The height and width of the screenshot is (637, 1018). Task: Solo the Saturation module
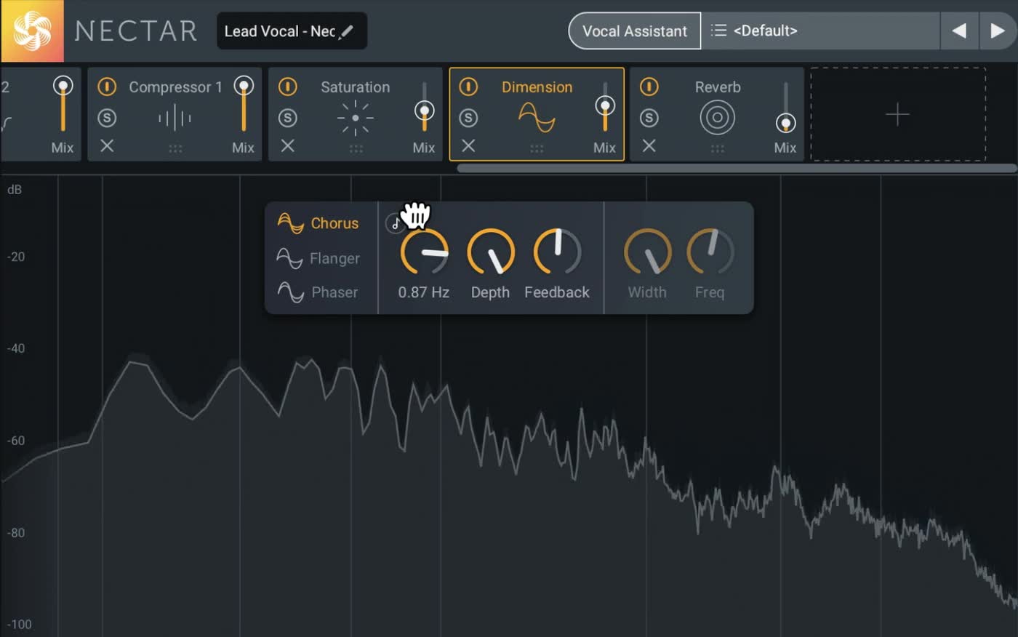pyautogui.click(x=287, y=118)
